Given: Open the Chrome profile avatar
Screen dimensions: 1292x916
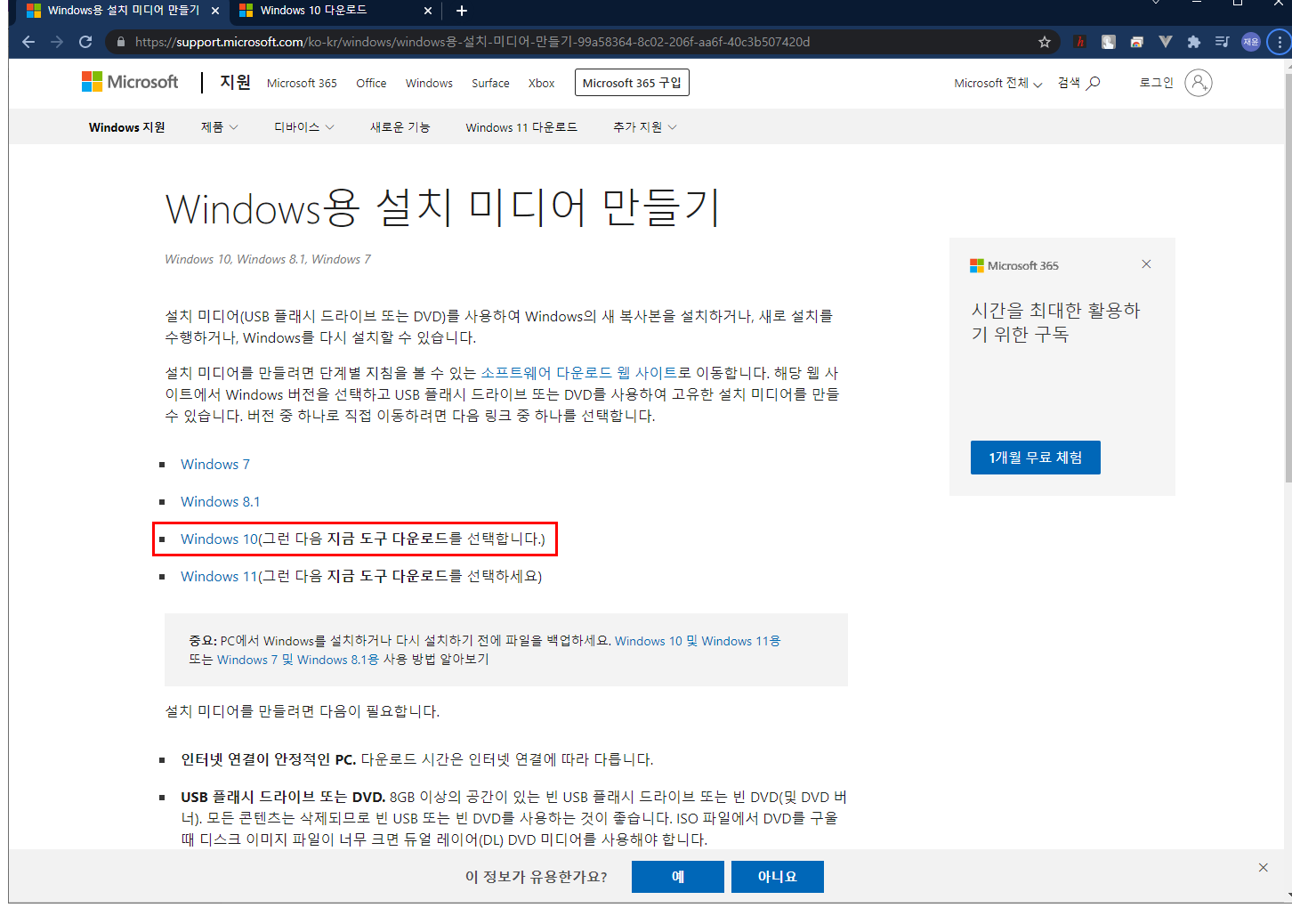Looking at the screenshot, I should pos(1251,42).
